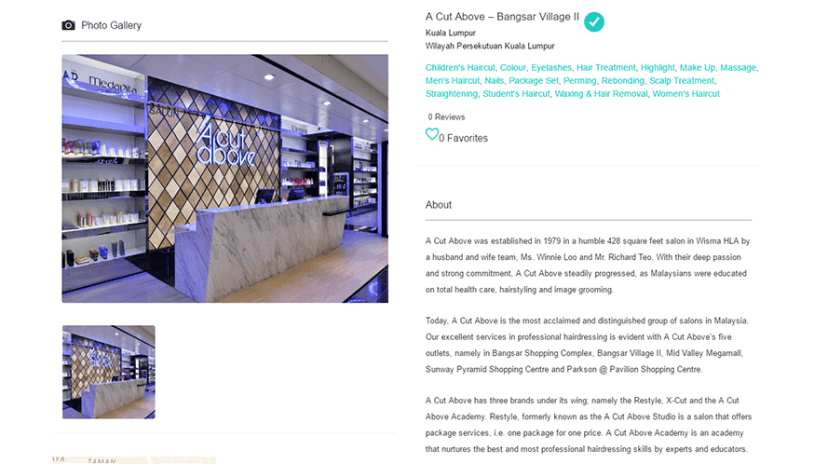Viewport: 814px width, 464px height.
Task: View the 0 Reviews text
Action: (446, 116)
